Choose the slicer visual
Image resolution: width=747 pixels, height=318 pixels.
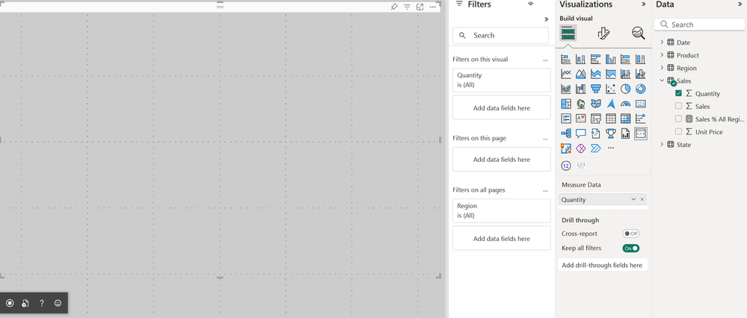(595, 119)
